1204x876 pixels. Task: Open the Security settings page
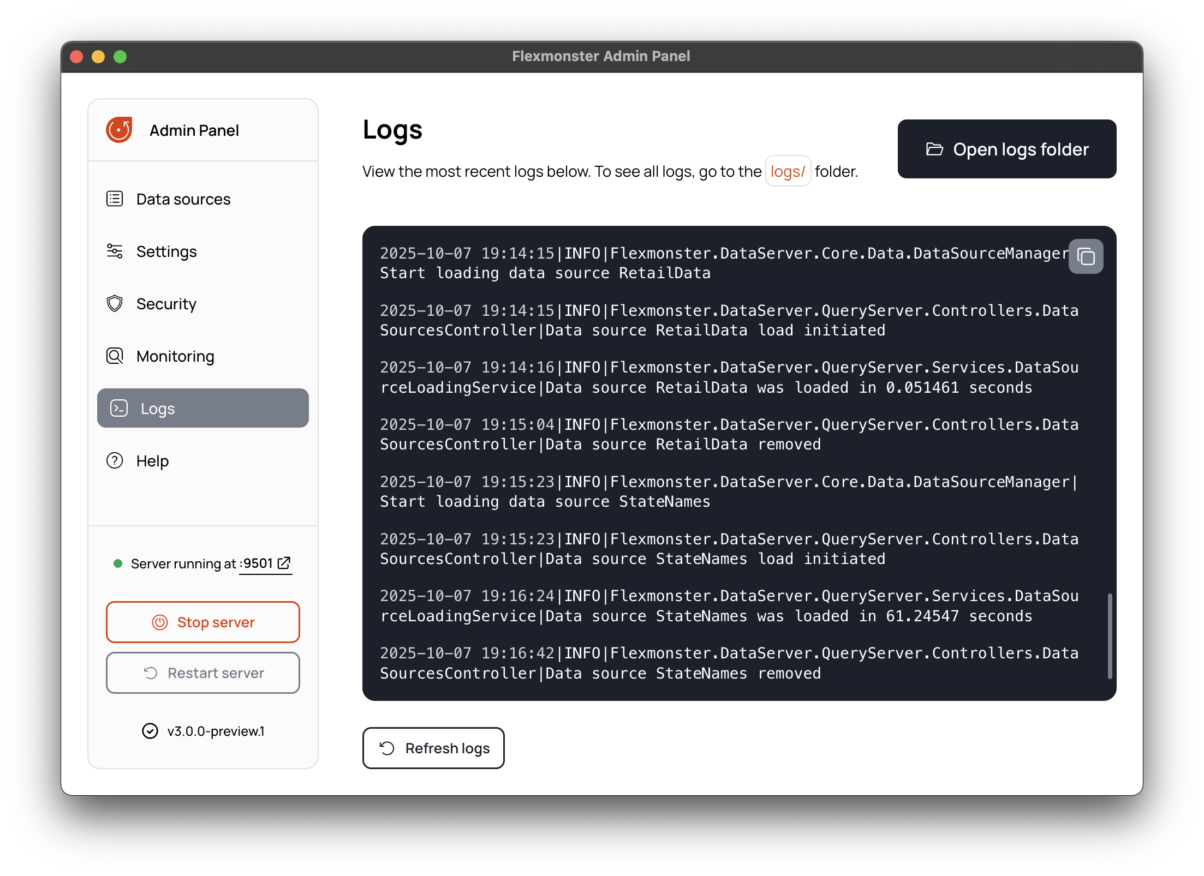tap(166, 304)
